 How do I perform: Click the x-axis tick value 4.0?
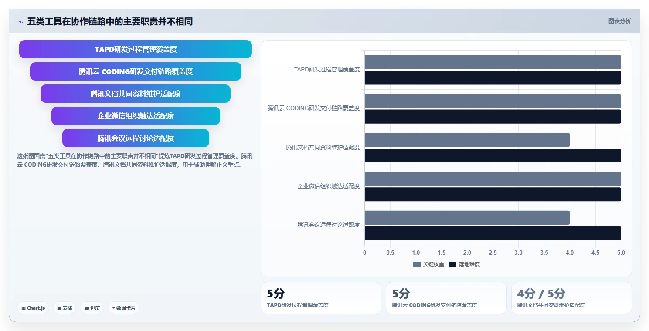pos(570,253)
